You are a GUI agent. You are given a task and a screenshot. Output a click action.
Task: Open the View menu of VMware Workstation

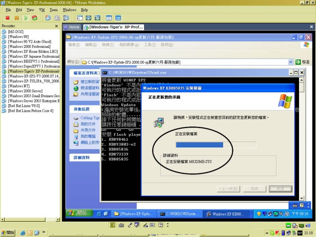coord(30,10)
